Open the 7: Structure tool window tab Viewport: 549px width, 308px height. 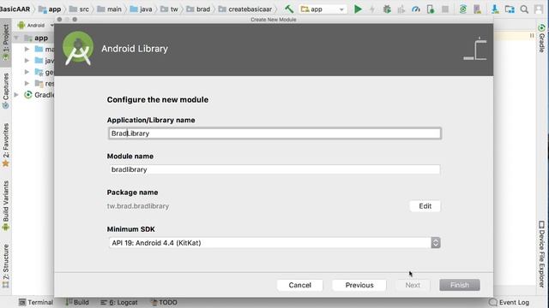(6, 266)
